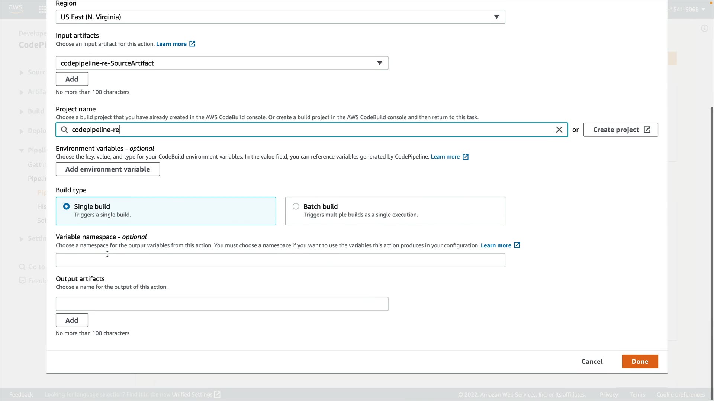Open the AWS services grid menu
Viewport: 714px width, 401px height.
[x=42, y=9]
